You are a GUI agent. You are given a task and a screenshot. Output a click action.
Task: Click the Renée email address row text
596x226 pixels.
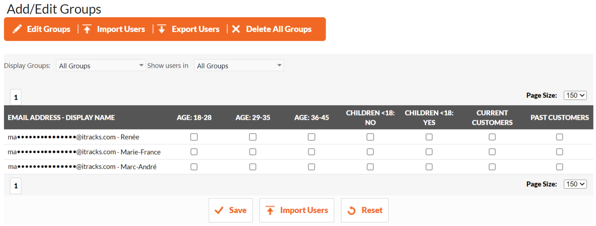coord(73,137)
